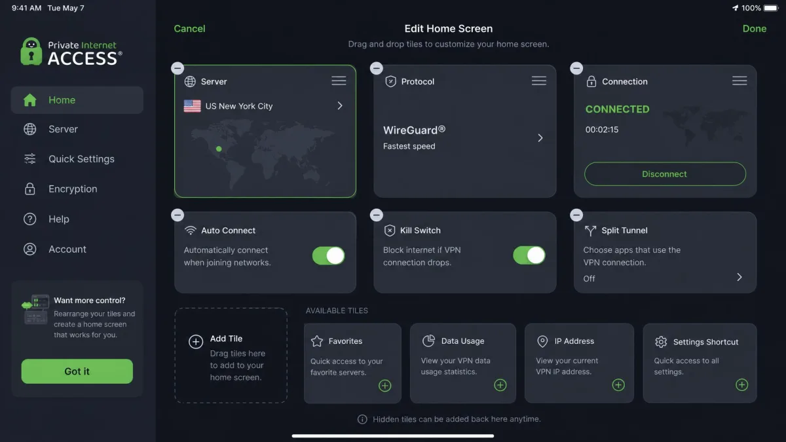Toggle the Auto Connect switch off
This screenshot has height=442, width=786.
(x=328, y=255)
